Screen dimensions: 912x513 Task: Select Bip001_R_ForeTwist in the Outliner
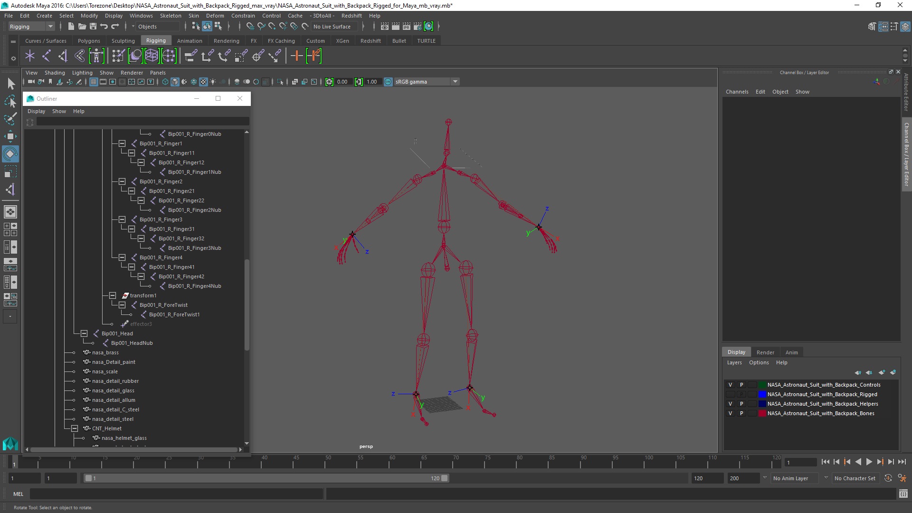(x=163, y=305)
